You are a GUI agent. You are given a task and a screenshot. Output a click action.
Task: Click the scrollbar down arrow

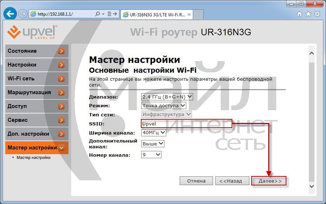tap(311, 186)
